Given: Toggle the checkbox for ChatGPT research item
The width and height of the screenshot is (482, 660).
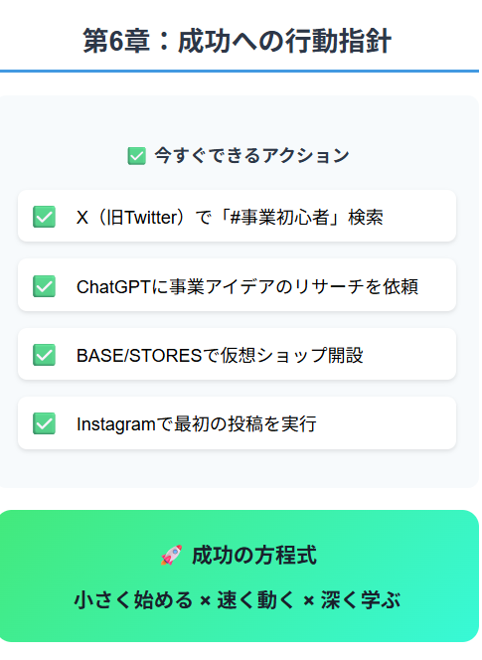Looking at the screenshot, I should 44,286.
